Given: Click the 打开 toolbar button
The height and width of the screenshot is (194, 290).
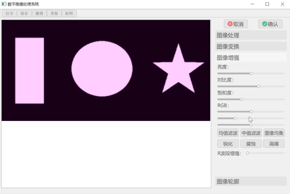Looking at the screenshot, I should (10, 13).
